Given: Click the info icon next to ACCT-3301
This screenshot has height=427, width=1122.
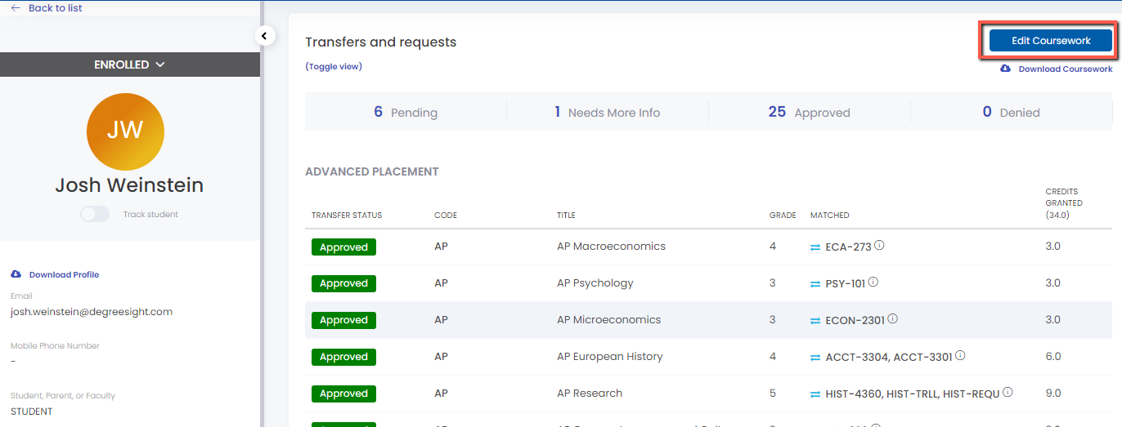Looking at the screenshot, I should click(x=960, y=355).
